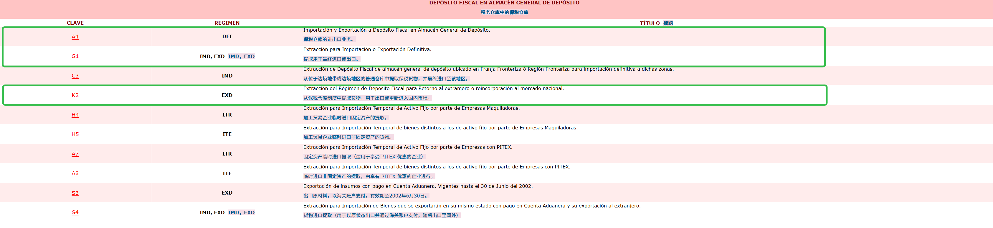Open the H4 clave link
Viewport: 993px width, 228px height.
point(75,115)
